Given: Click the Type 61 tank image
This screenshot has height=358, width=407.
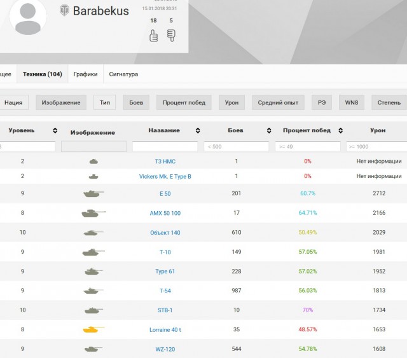Looking at the screenshot, I should (x=93, y=272).
